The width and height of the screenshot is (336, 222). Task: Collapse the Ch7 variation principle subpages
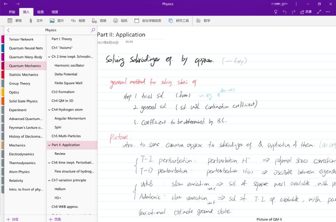tap(49, 180)
